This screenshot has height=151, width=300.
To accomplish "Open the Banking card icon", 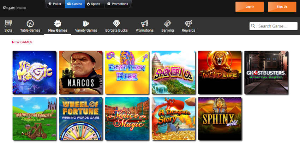I will click(x=168, y=24).
